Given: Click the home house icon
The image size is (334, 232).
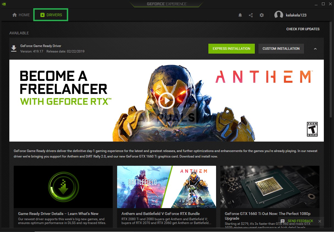Looking at the screenshot, I should coord(15,15).
